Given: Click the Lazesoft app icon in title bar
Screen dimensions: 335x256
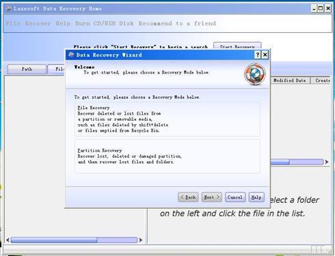Looking at the screenshot, I should click(9, 8).
